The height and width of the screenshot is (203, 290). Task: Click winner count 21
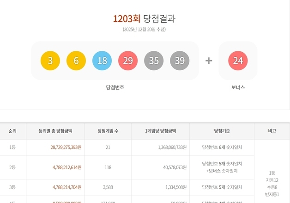pos(108,148)
